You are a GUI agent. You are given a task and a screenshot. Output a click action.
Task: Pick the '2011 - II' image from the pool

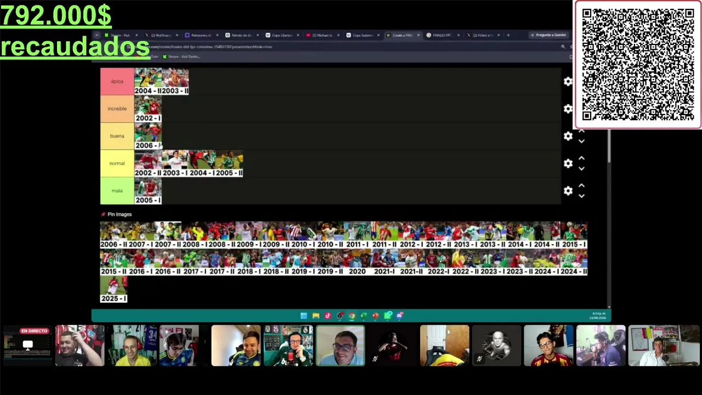384,235
